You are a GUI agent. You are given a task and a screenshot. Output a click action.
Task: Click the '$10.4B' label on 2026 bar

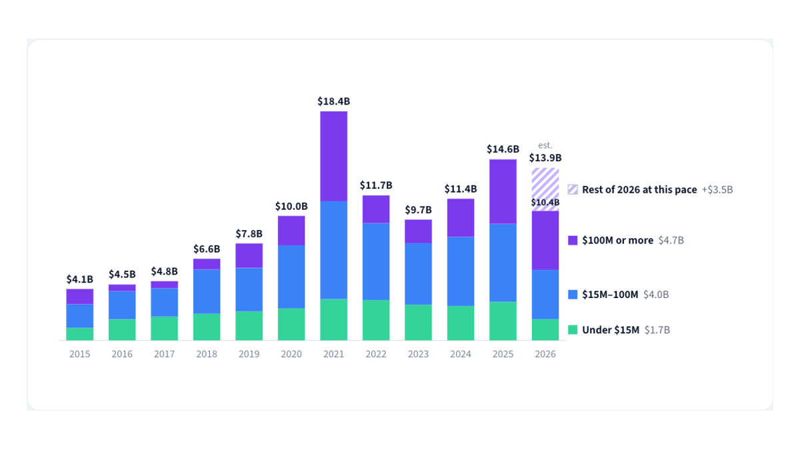tap(545, 202)
